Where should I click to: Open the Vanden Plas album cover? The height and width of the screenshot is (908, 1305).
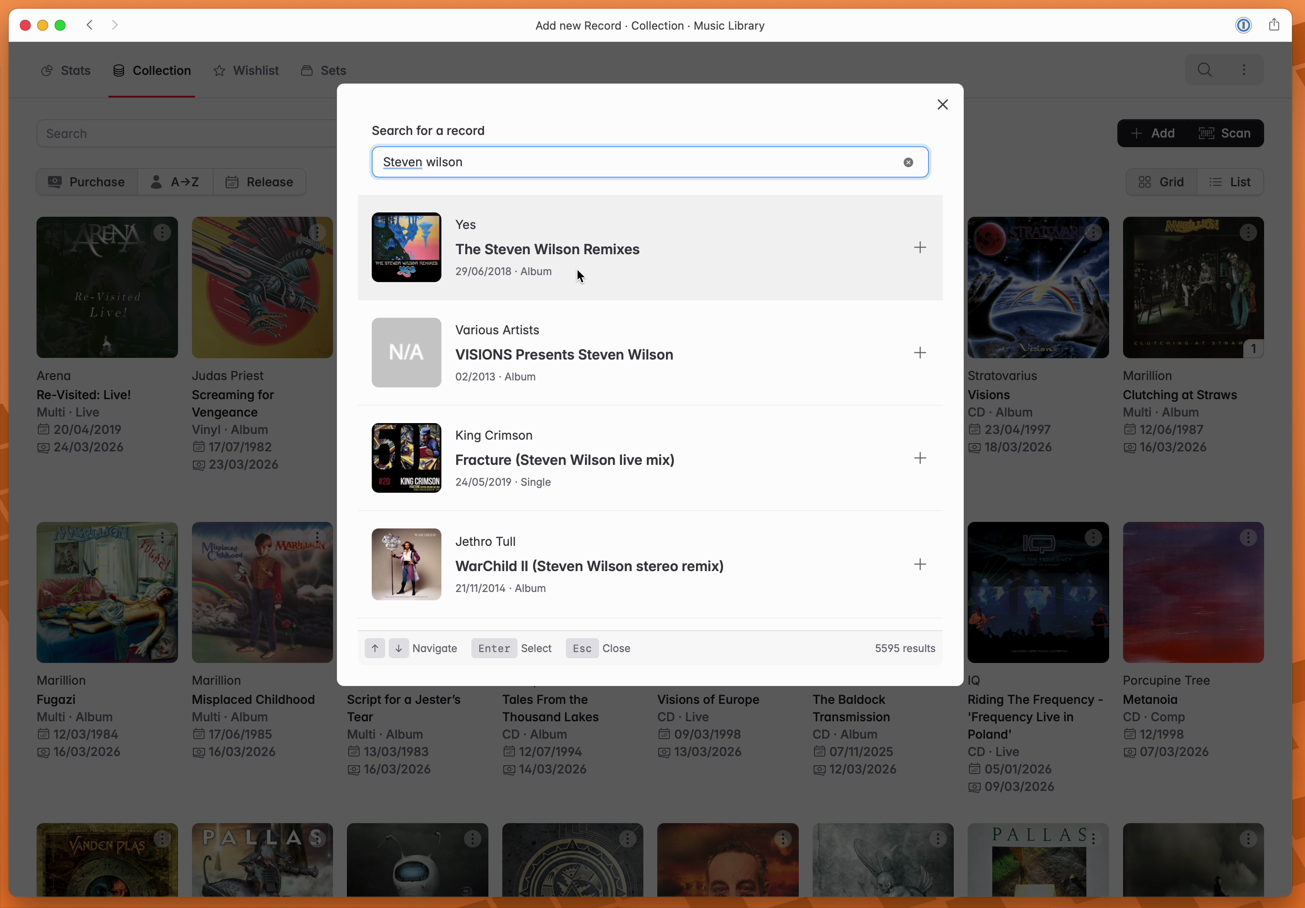108,860
